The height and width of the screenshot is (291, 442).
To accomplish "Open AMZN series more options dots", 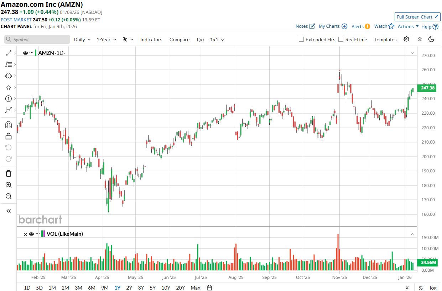I will point(31,53).
